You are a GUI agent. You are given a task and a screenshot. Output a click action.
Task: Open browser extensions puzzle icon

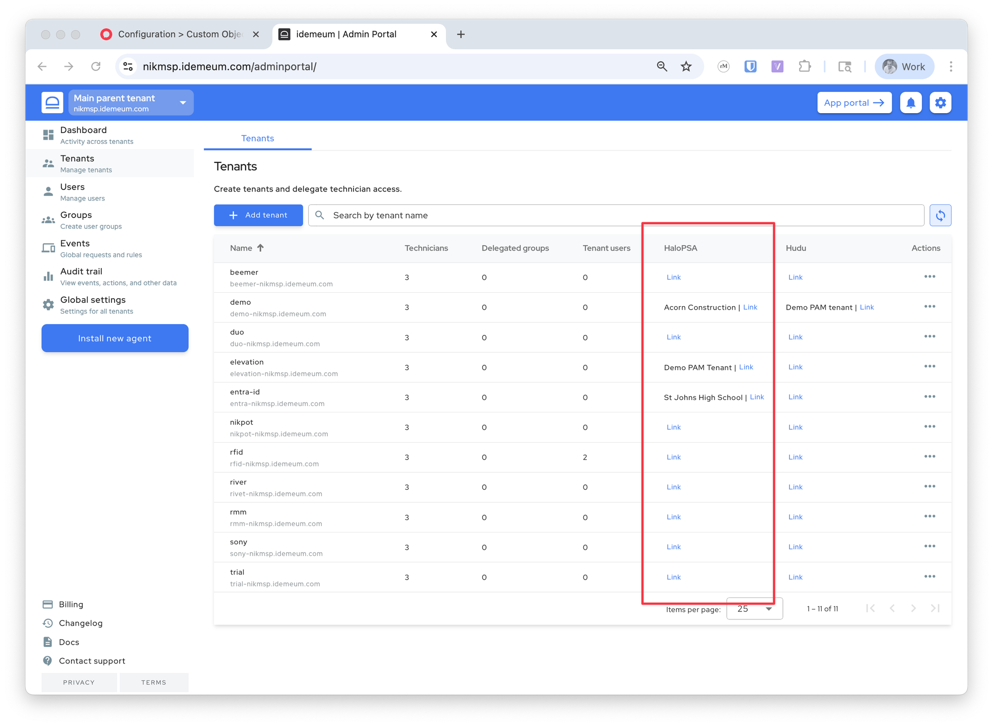coord(804,66)
